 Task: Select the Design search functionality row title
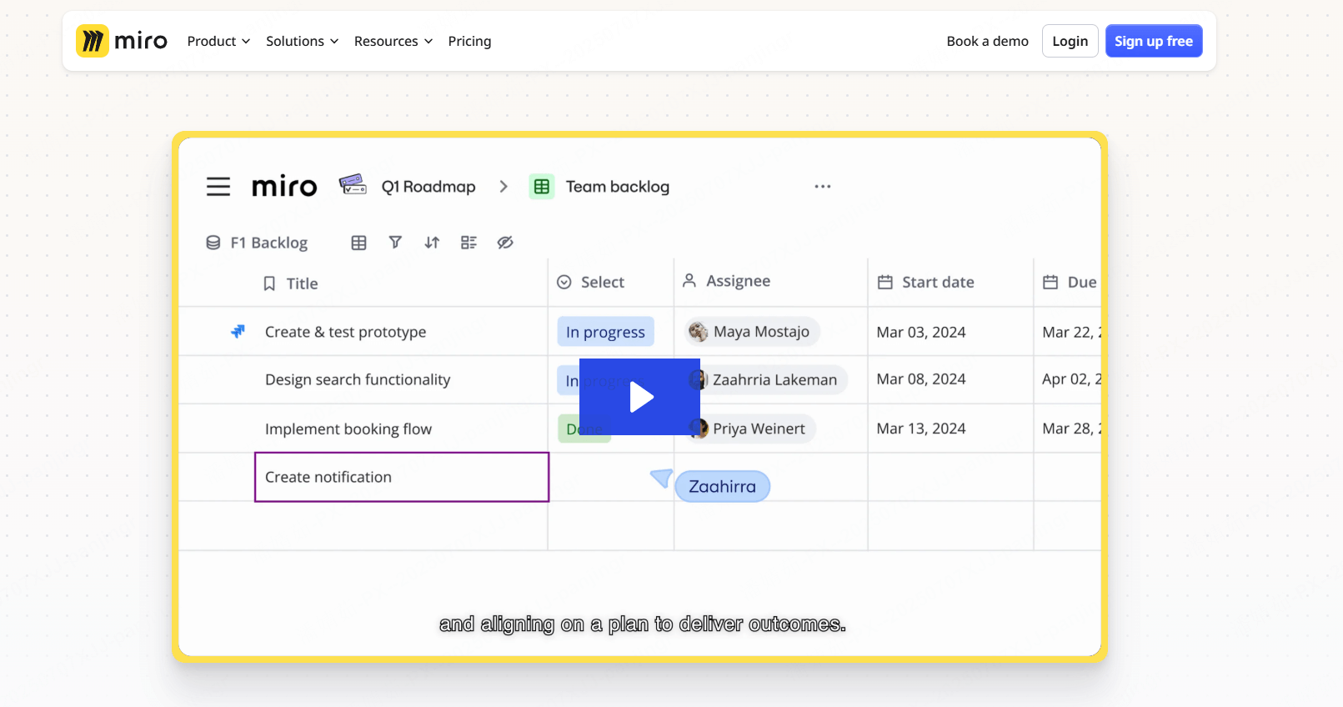[358, 380]
